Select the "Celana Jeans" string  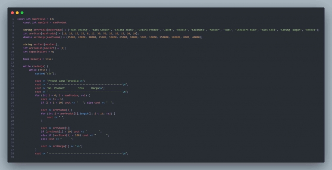pos(124,30)
